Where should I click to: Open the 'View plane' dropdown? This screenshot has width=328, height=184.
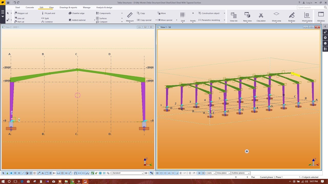pos(229,173)
